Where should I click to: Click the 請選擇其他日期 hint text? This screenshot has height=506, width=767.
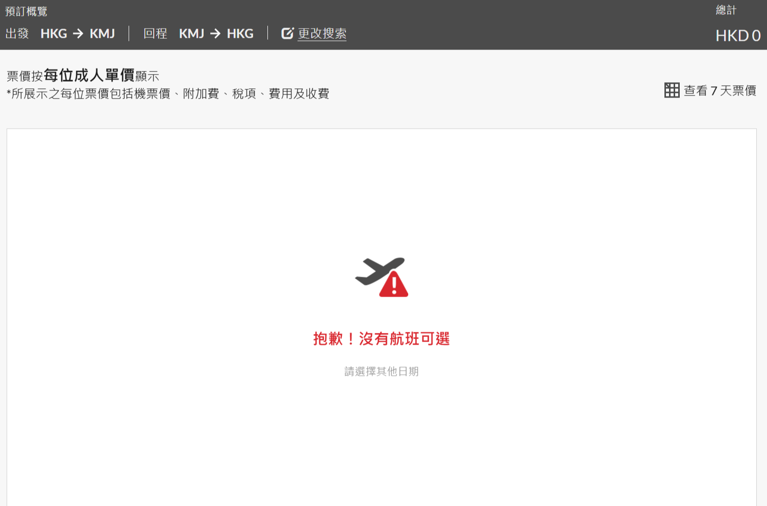tap(381, 372)
